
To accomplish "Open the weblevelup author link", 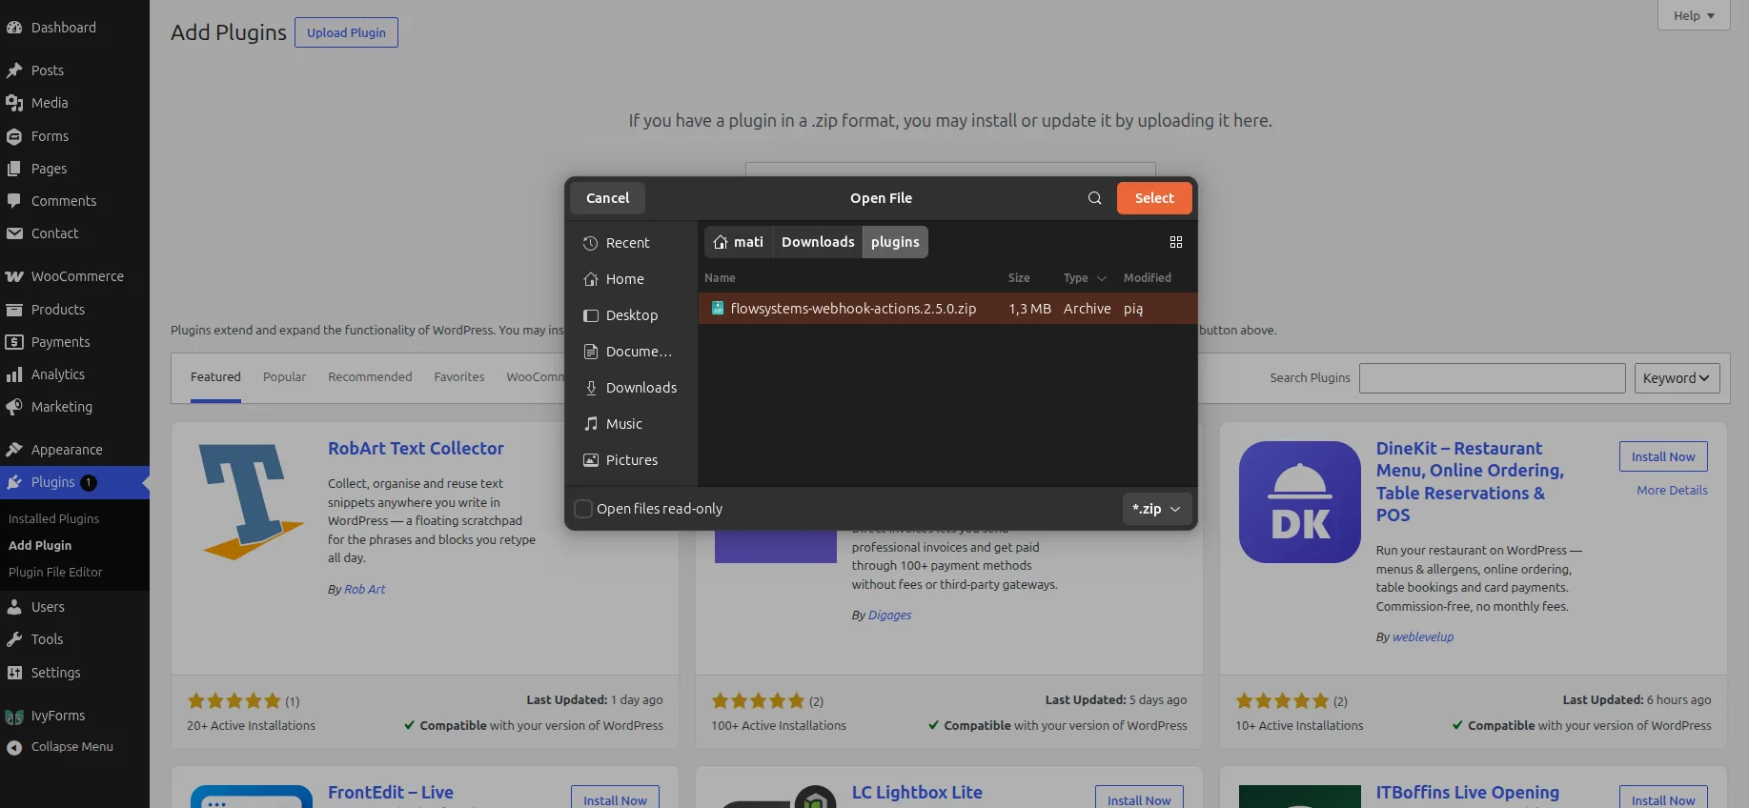I will point(1423,637).
